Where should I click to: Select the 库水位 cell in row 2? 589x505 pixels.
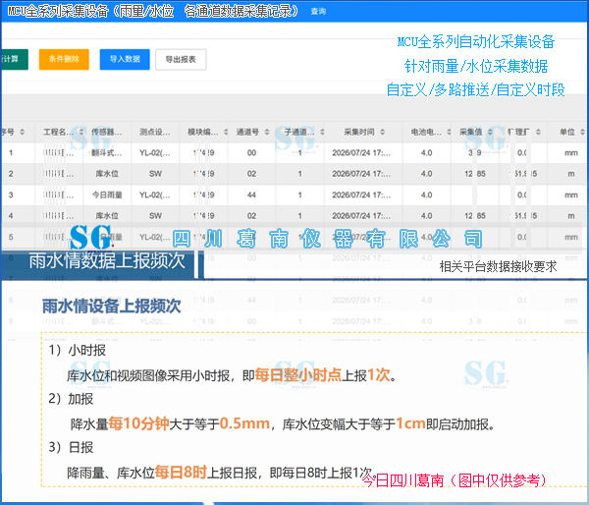107,174
